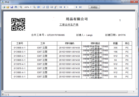This screenshot has height=97, width=139.
Task: Click horizontal scrollbar left arrow
Action: coord(3,92)
